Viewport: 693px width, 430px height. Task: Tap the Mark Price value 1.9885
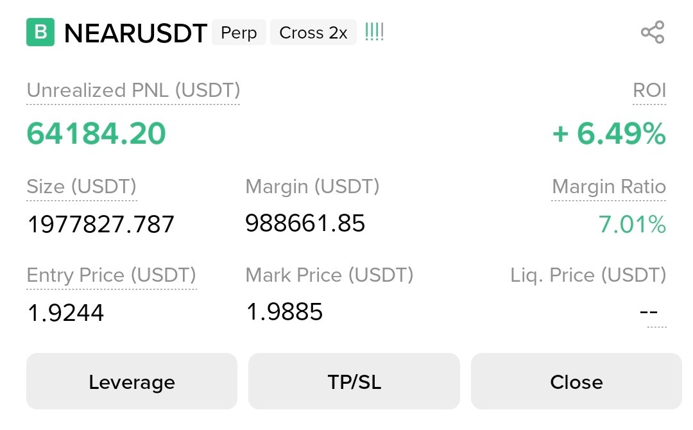click(x=285, y=312)
